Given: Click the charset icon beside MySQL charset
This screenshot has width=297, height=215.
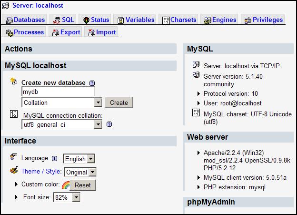Looking at the screenshot, I should pyautogui.click(x=196, y=113).
